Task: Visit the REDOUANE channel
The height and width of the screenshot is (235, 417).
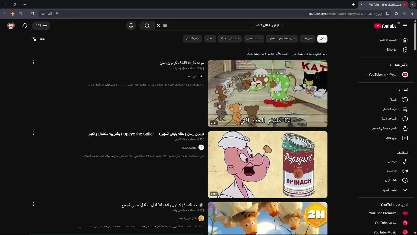Action: 189,148
